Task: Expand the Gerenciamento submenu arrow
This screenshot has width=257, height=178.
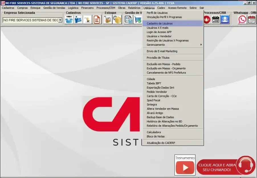Action: click(x=201, y=45)
